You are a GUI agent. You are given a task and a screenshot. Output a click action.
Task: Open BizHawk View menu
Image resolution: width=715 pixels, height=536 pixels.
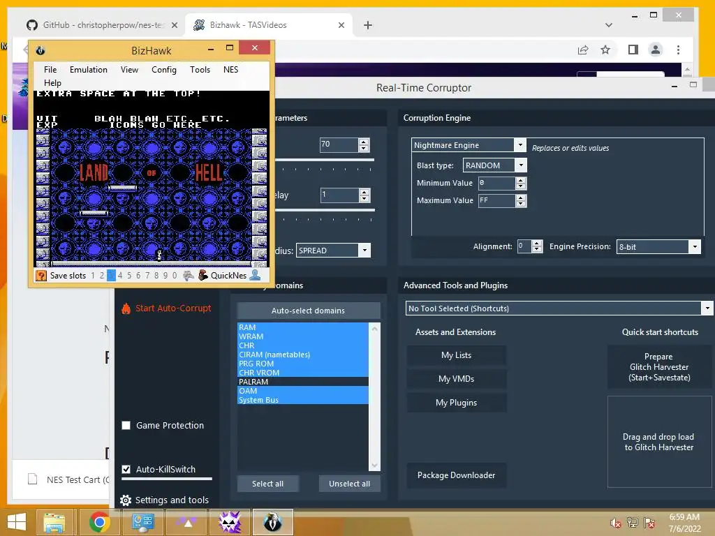point(129,70)
